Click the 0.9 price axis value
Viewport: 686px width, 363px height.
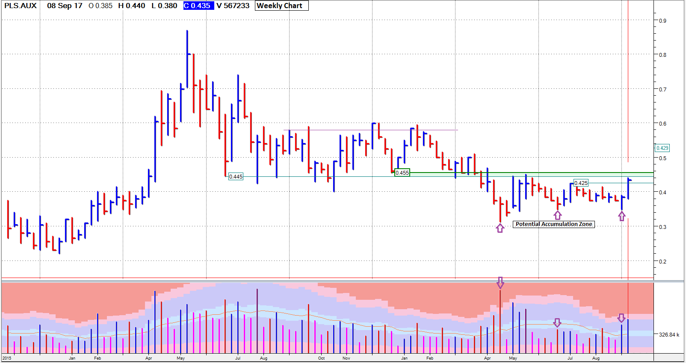(x=662, y=20)
